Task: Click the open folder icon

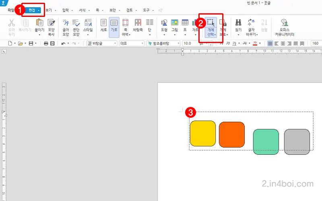Action: pyautogui.click(x=21, y=43)
